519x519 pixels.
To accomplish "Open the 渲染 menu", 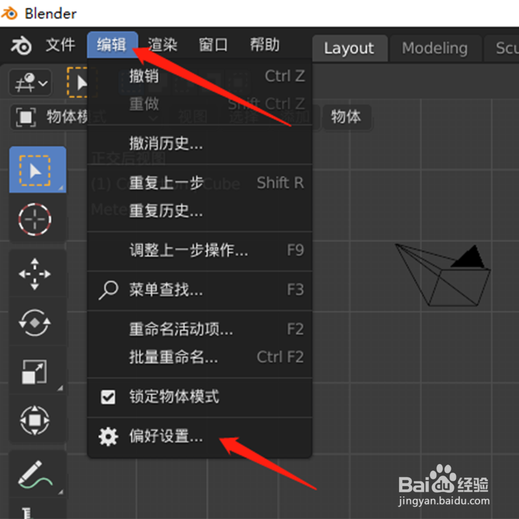I will click(x=162, y=45).
